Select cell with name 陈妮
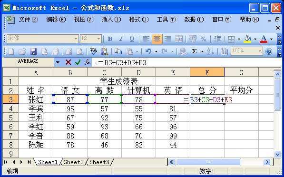This screenshot has height=177, width=284. click(36, 145)
